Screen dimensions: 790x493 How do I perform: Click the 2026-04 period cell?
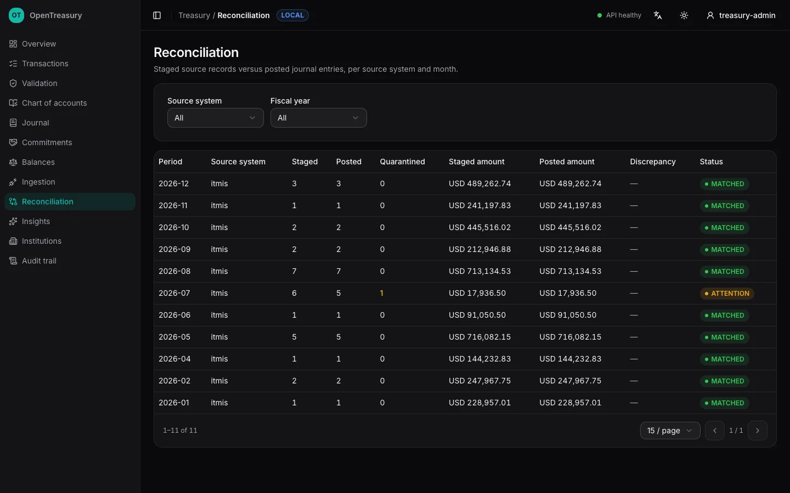tap(174, 359)
